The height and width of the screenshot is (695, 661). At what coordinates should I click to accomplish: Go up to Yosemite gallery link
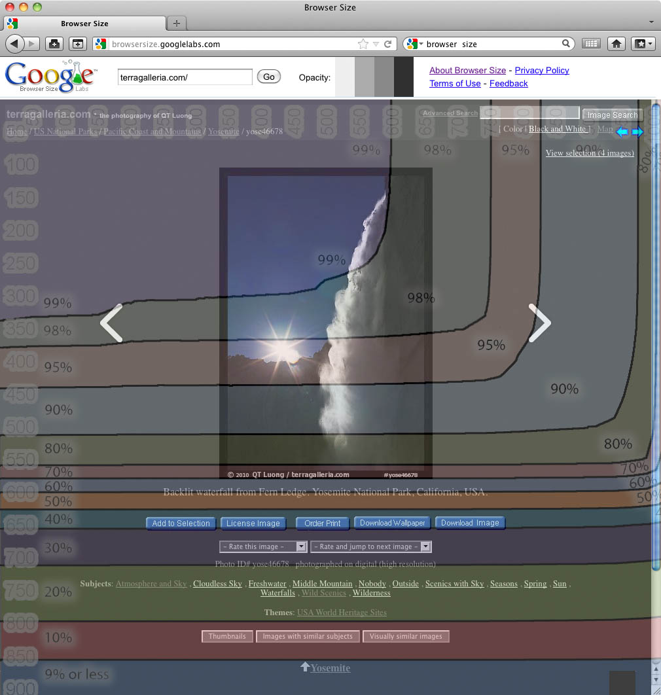pos(330,668)
